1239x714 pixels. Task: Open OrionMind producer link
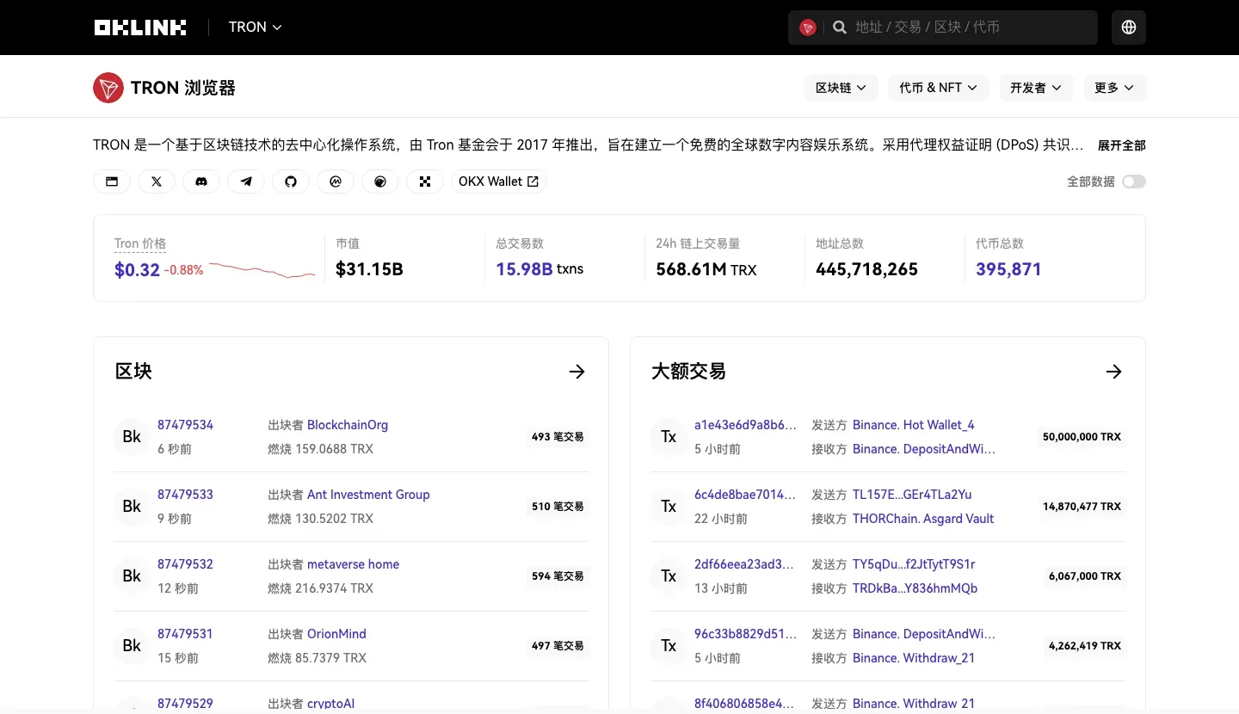point(336,634)
